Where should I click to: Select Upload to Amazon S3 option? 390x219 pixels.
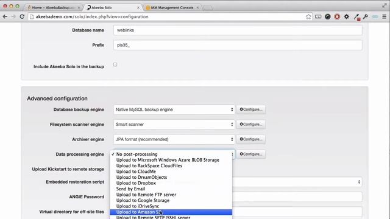[x=171, y=212]
